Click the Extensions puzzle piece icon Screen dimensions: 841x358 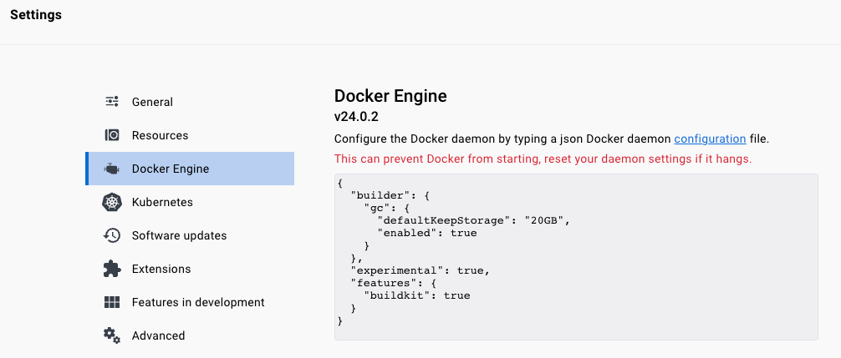[x=112, y=269]
